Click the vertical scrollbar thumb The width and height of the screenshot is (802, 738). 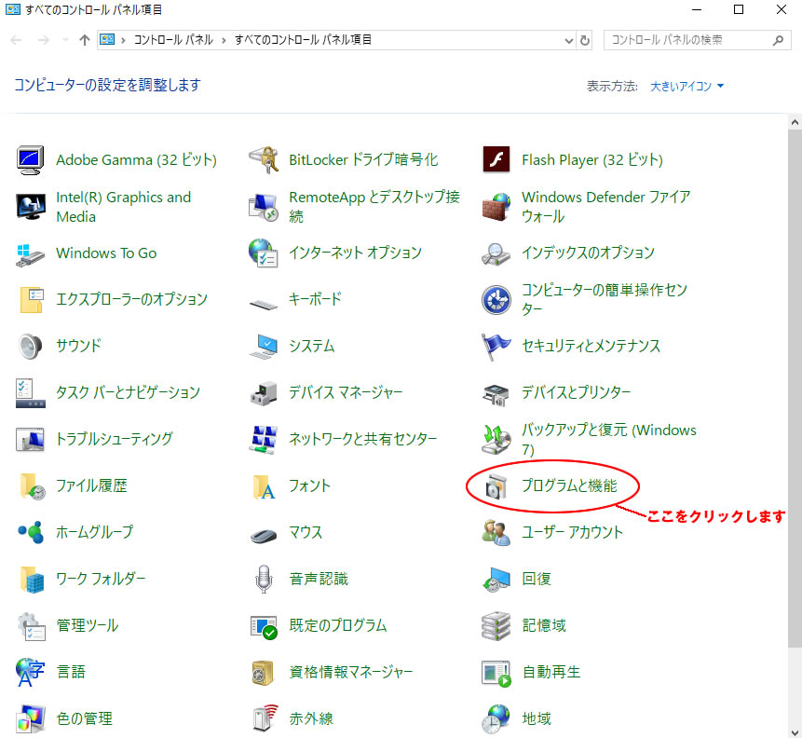[795, 389]
